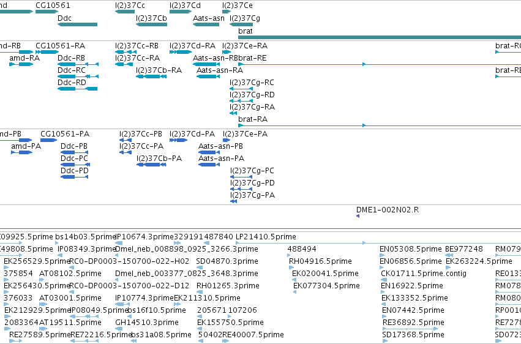Click the l(2)37Ce gene label

point(238,6)
